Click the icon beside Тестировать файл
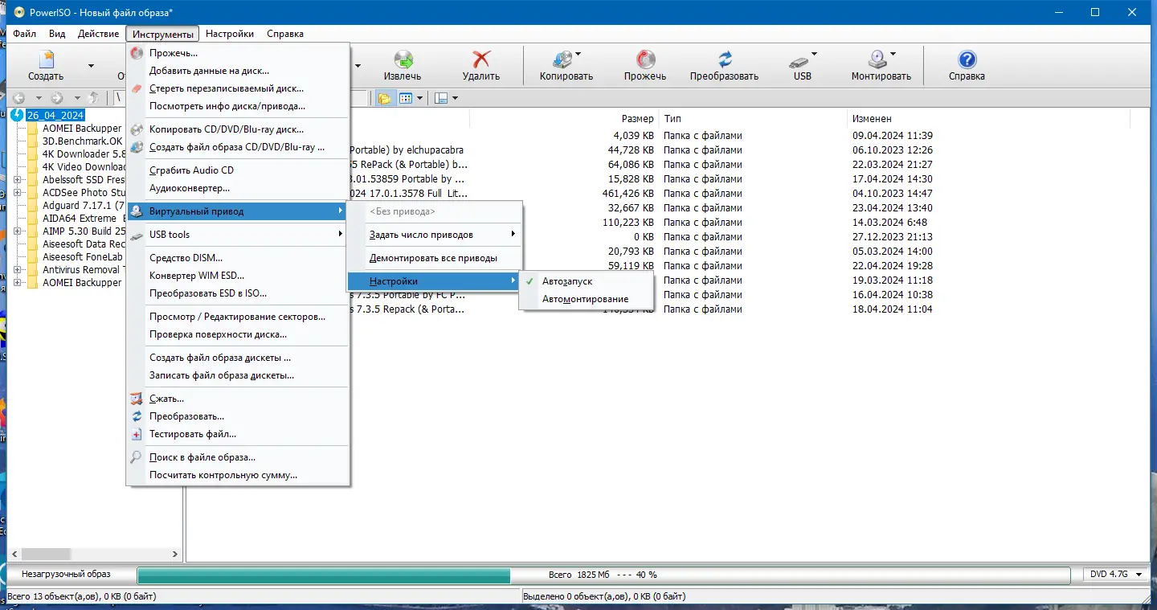Screen dimensions: 1157x610 click(137, 434)
